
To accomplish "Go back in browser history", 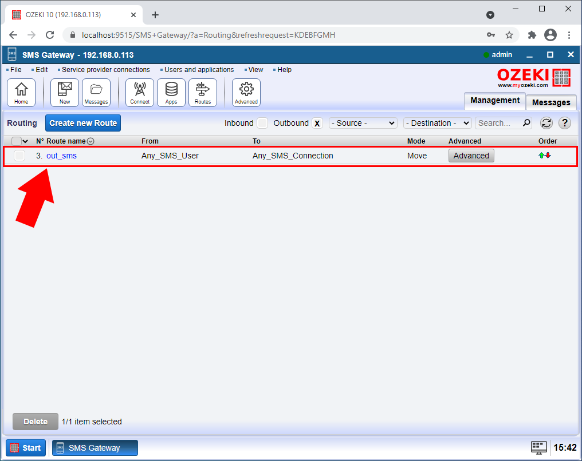I will 13,35.
